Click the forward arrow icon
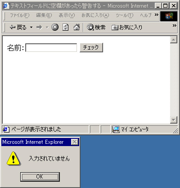Screen dimensions: 180x188 [x=39, y=28]
